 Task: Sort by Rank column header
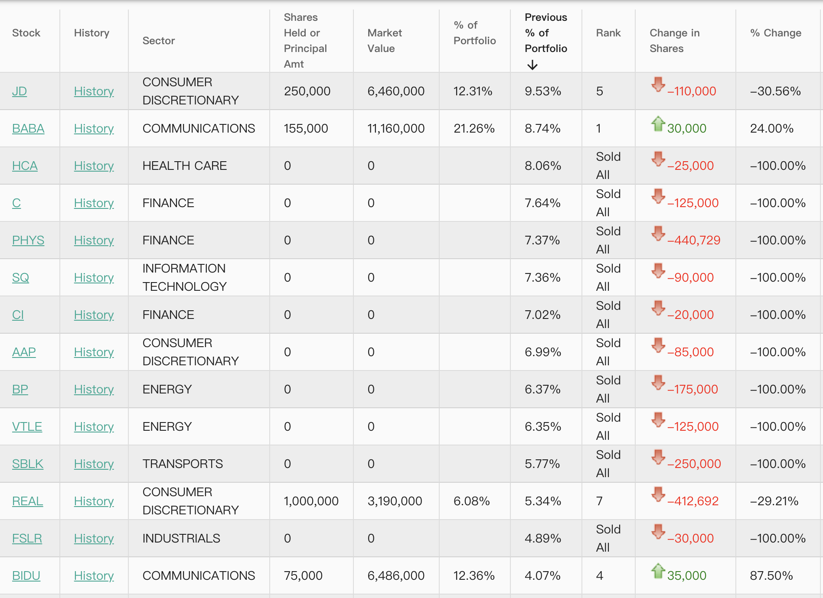pyautogui.click(x=608, y=33)
